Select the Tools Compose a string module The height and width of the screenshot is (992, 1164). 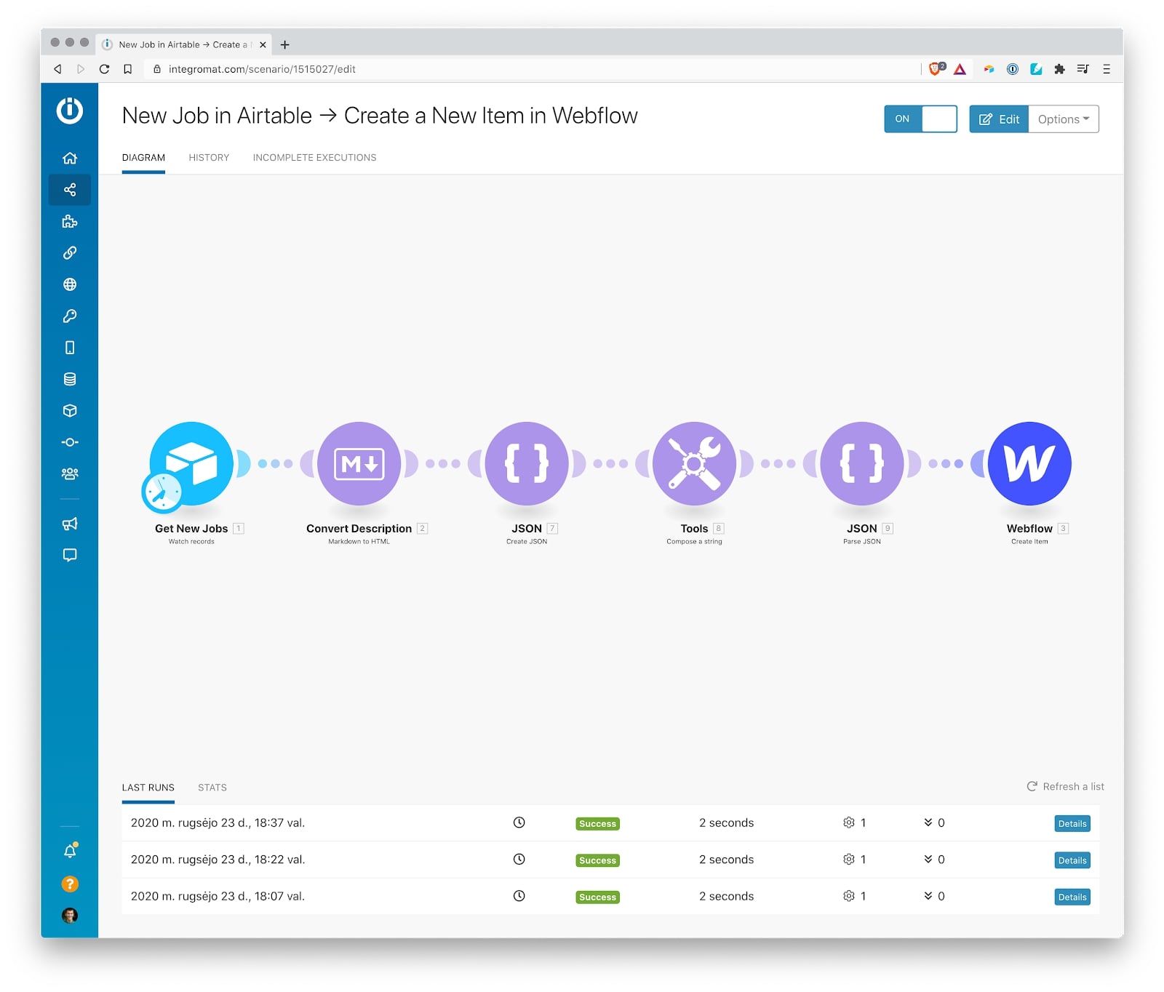click(695, 463)
